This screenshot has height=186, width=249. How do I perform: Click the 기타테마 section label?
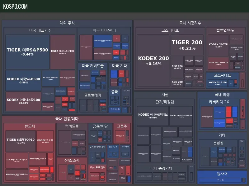125,147
